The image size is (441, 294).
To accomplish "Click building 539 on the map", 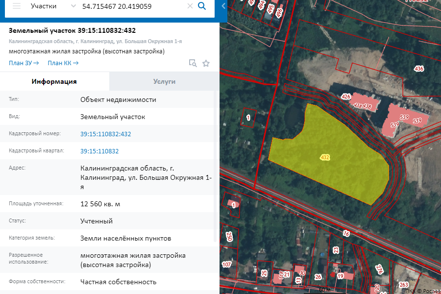I will pyautogui.click(x=404, y=118).
